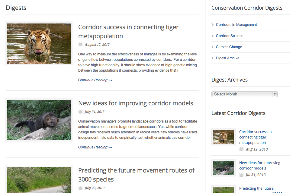Click chevron arrow beside Climate Change

(x=213, y=47)
